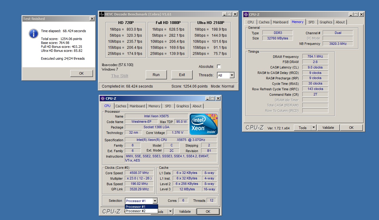The image size is (379, 220).
Task: Click OK in CPU-Z Memory window
Action: [351, 128]
